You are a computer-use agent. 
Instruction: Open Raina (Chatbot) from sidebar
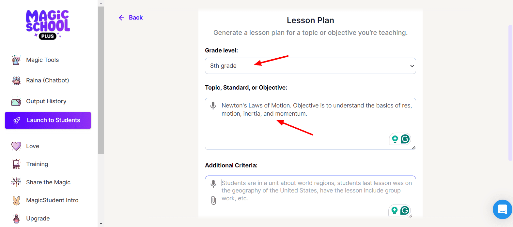point(47,80)
